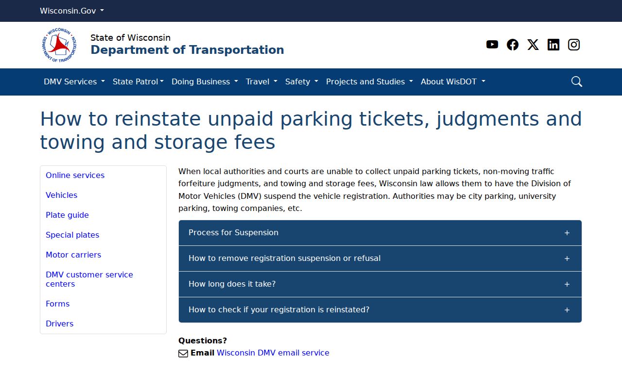
Task: Open WisDOT LinkedIn icon
Action: click(553, 45)
